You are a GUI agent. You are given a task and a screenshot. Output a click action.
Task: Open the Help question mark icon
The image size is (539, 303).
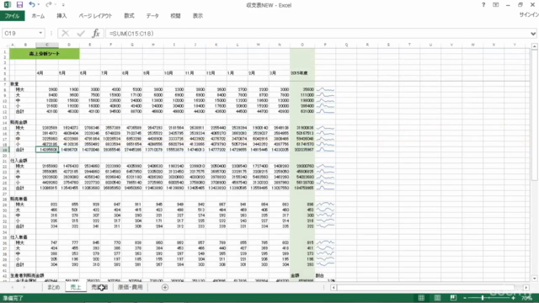point(483,5)
